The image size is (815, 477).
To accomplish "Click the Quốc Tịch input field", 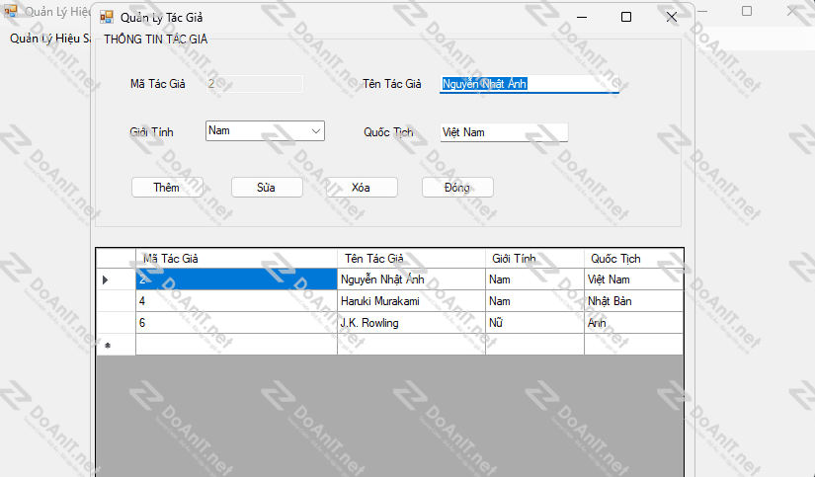I will pos(504,132).
